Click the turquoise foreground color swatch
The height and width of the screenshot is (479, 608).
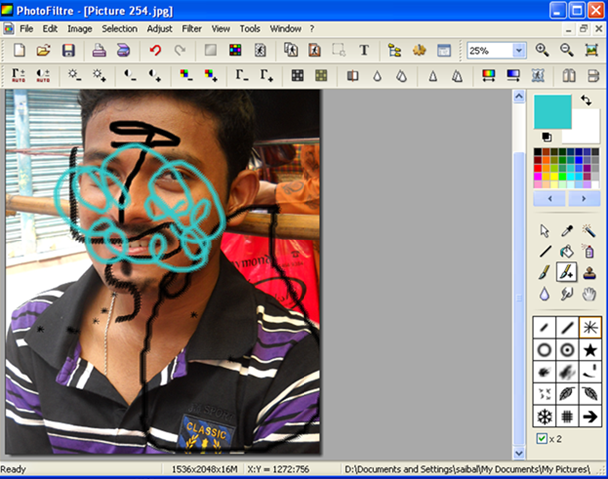[x=552, y=111]
